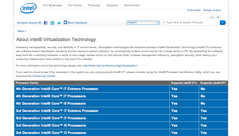Go to the Home breadcrumb
This screenshot has height=136, width=239.
point(21,31)
